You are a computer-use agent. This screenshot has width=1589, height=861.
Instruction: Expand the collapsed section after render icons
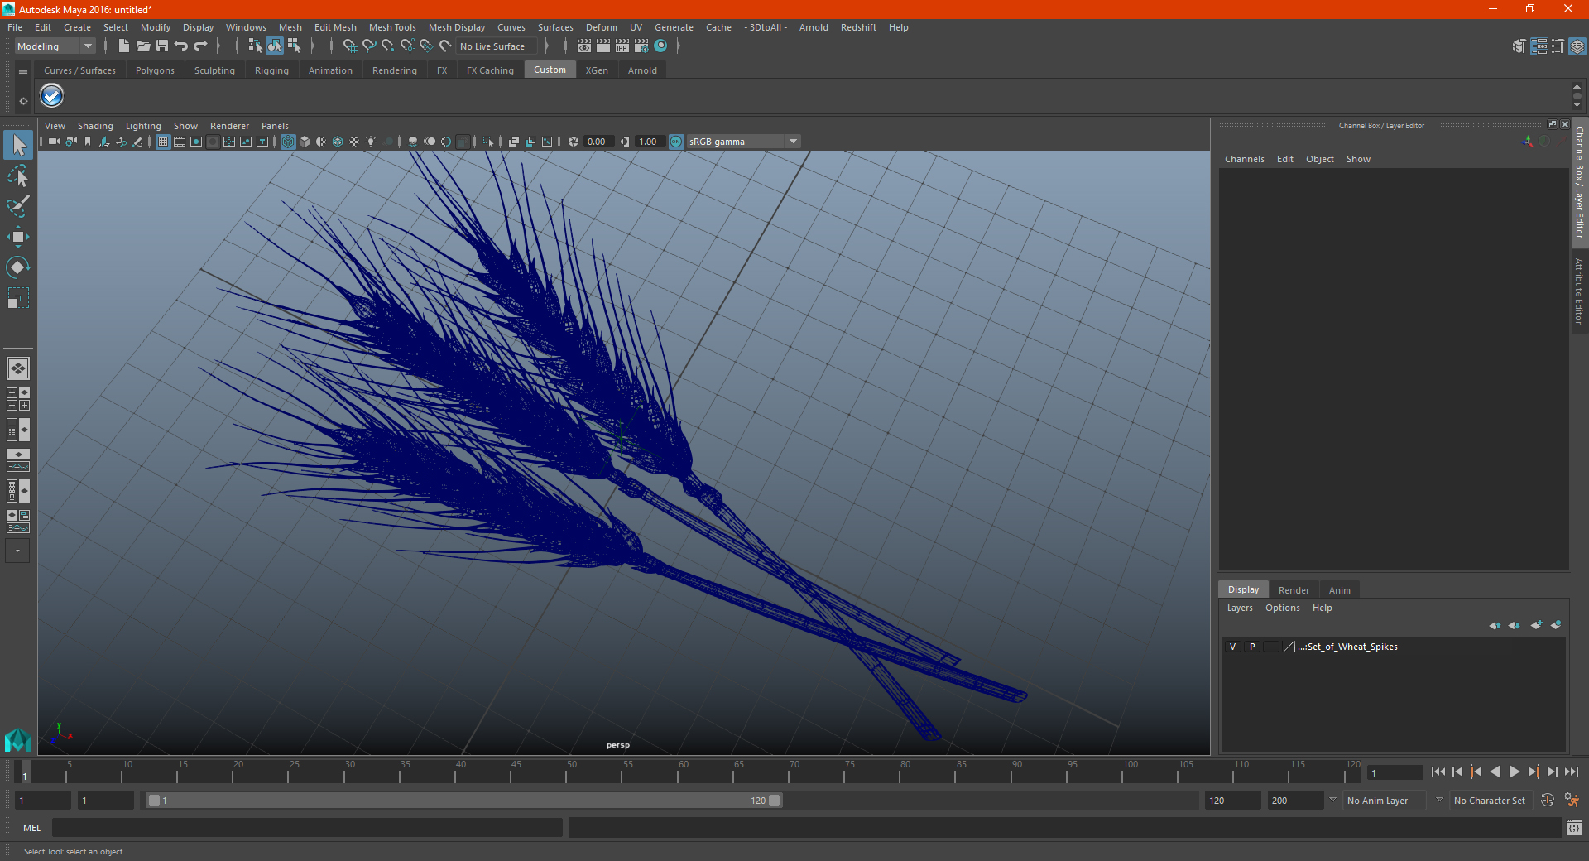(678, 46)
